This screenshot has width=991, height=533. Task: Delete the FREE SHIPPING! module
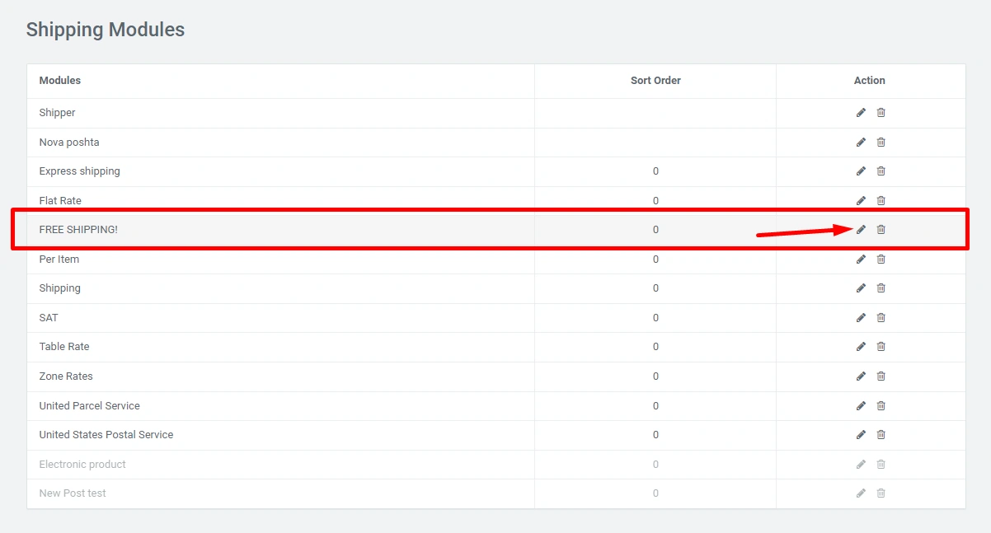click(x=881, y=230)
